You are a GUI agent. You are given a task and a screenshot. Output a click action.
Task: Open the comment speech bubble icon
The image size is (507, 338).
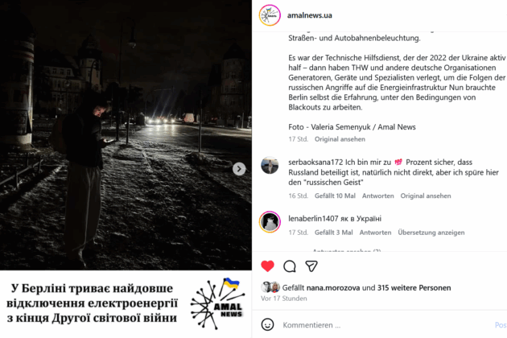tap(290, 266)
